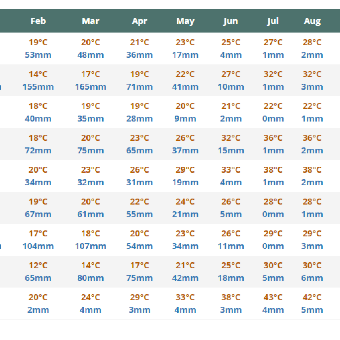Click the 42°C temperature in Aug
The width and height of the screenshot is (340, 340).
point(312,297)
